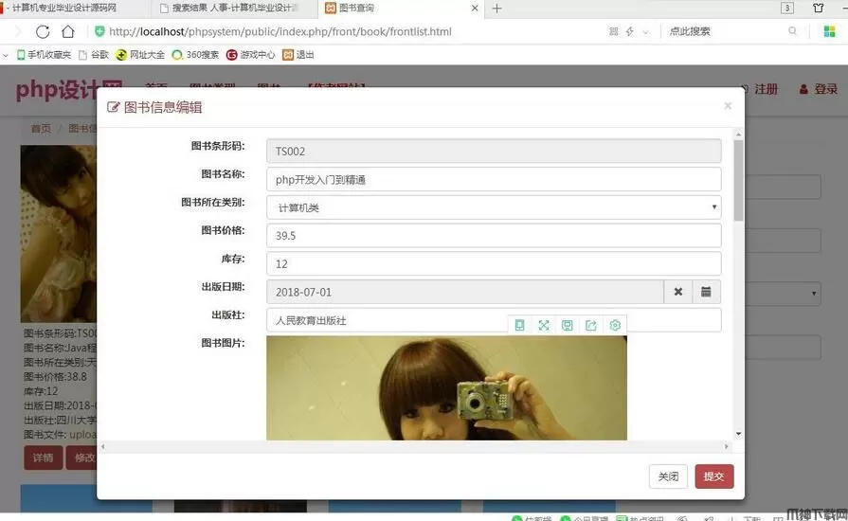Click the save-image icon on image toolbar
This screenshot has height=521, width=848.
[x=568, y=325]
